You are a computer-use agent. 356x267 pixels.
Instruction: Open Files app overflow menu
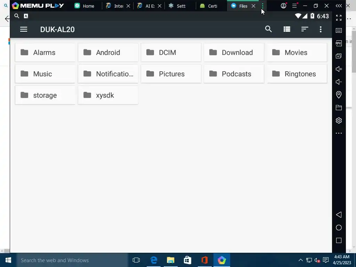point(321,29)
